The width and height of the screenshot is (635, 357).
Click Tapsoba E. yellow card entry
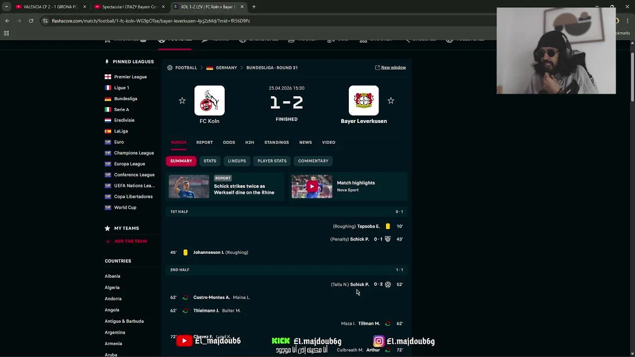(x=368, y=226)
